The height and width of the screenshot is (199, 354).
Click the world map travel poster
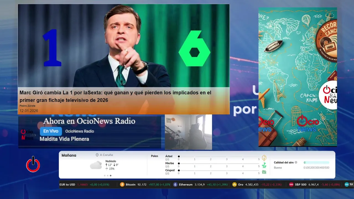(298, 77)
